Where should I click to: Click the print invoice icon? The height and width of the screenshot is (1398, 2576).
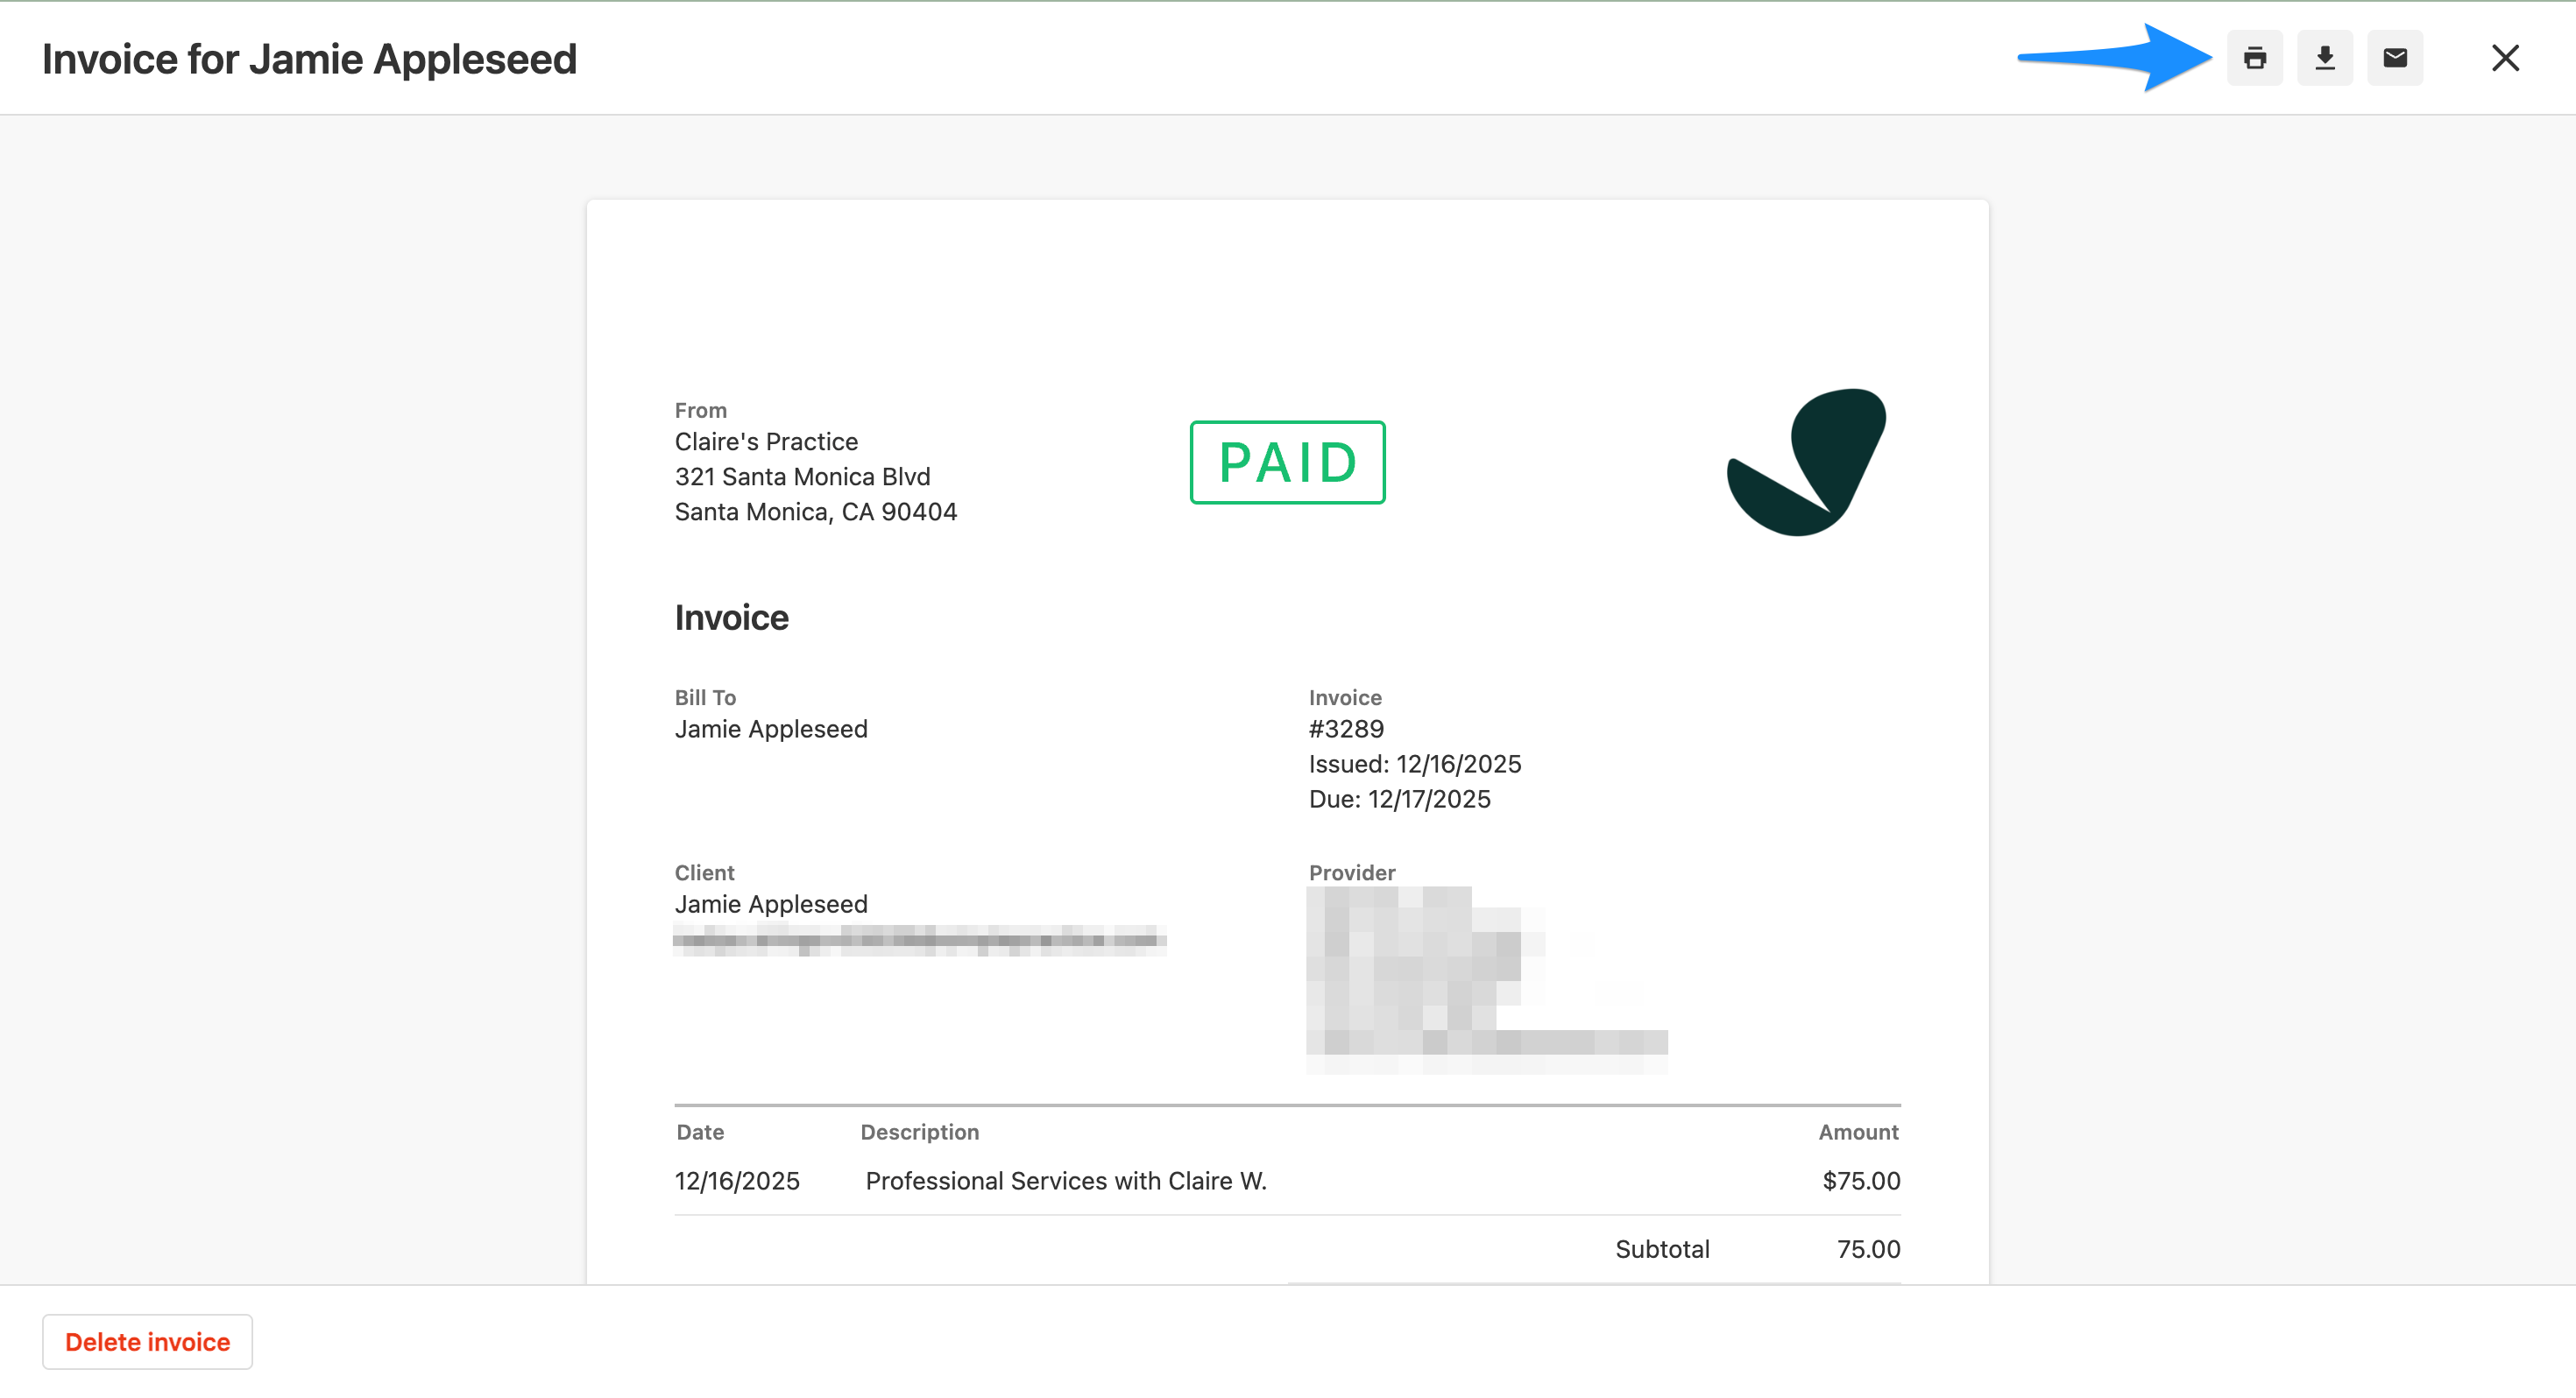[x=2254, y=58]
